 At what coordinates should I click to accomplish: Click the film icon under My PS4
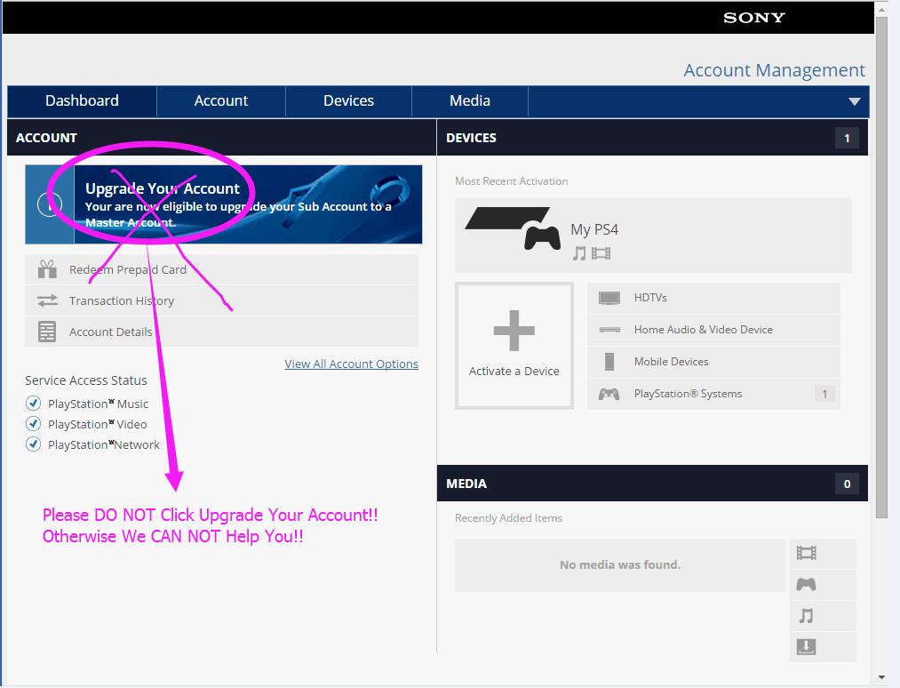[x=601, y=253]
